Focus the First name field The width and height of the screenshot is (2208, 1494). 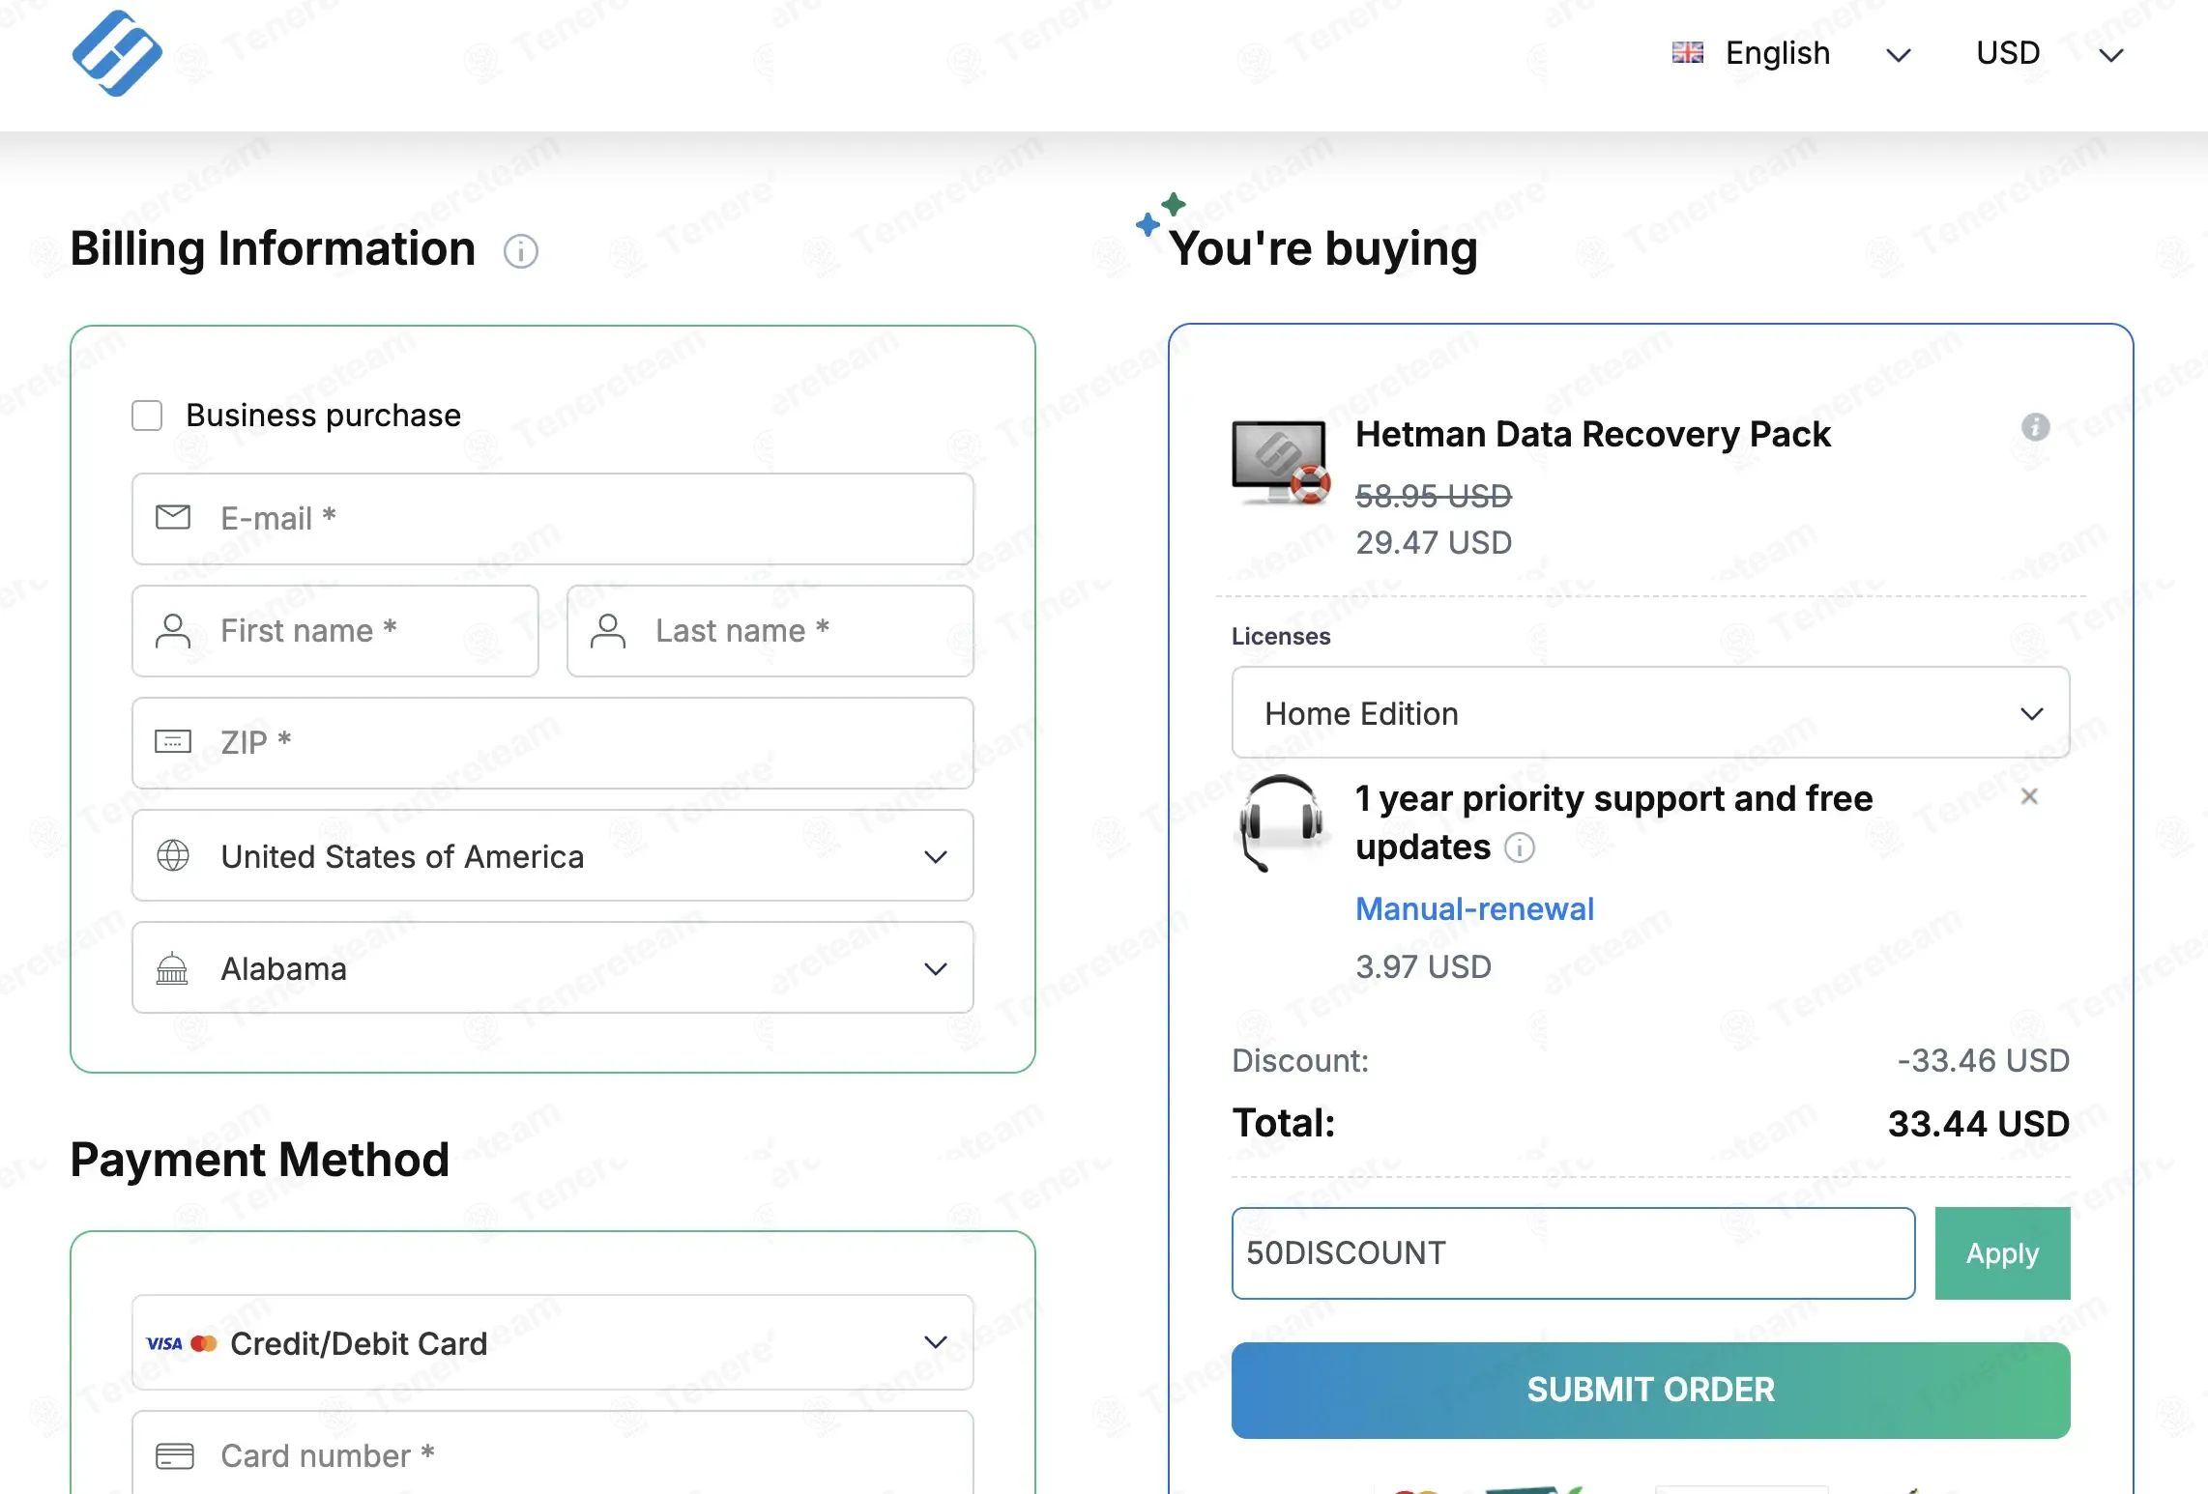[335, 631]
